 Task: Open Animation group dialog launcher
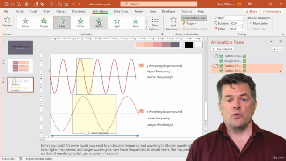[162, 34]
